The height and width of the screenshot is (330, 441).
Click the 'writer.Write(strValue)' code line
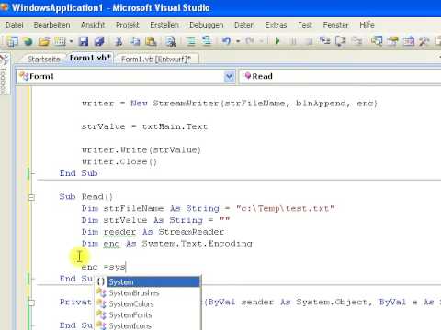tap(141, 150)
